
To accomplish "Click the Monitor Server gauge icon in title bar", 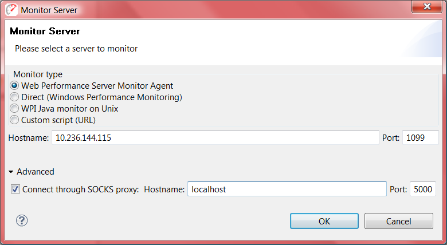I will [11, 10].
